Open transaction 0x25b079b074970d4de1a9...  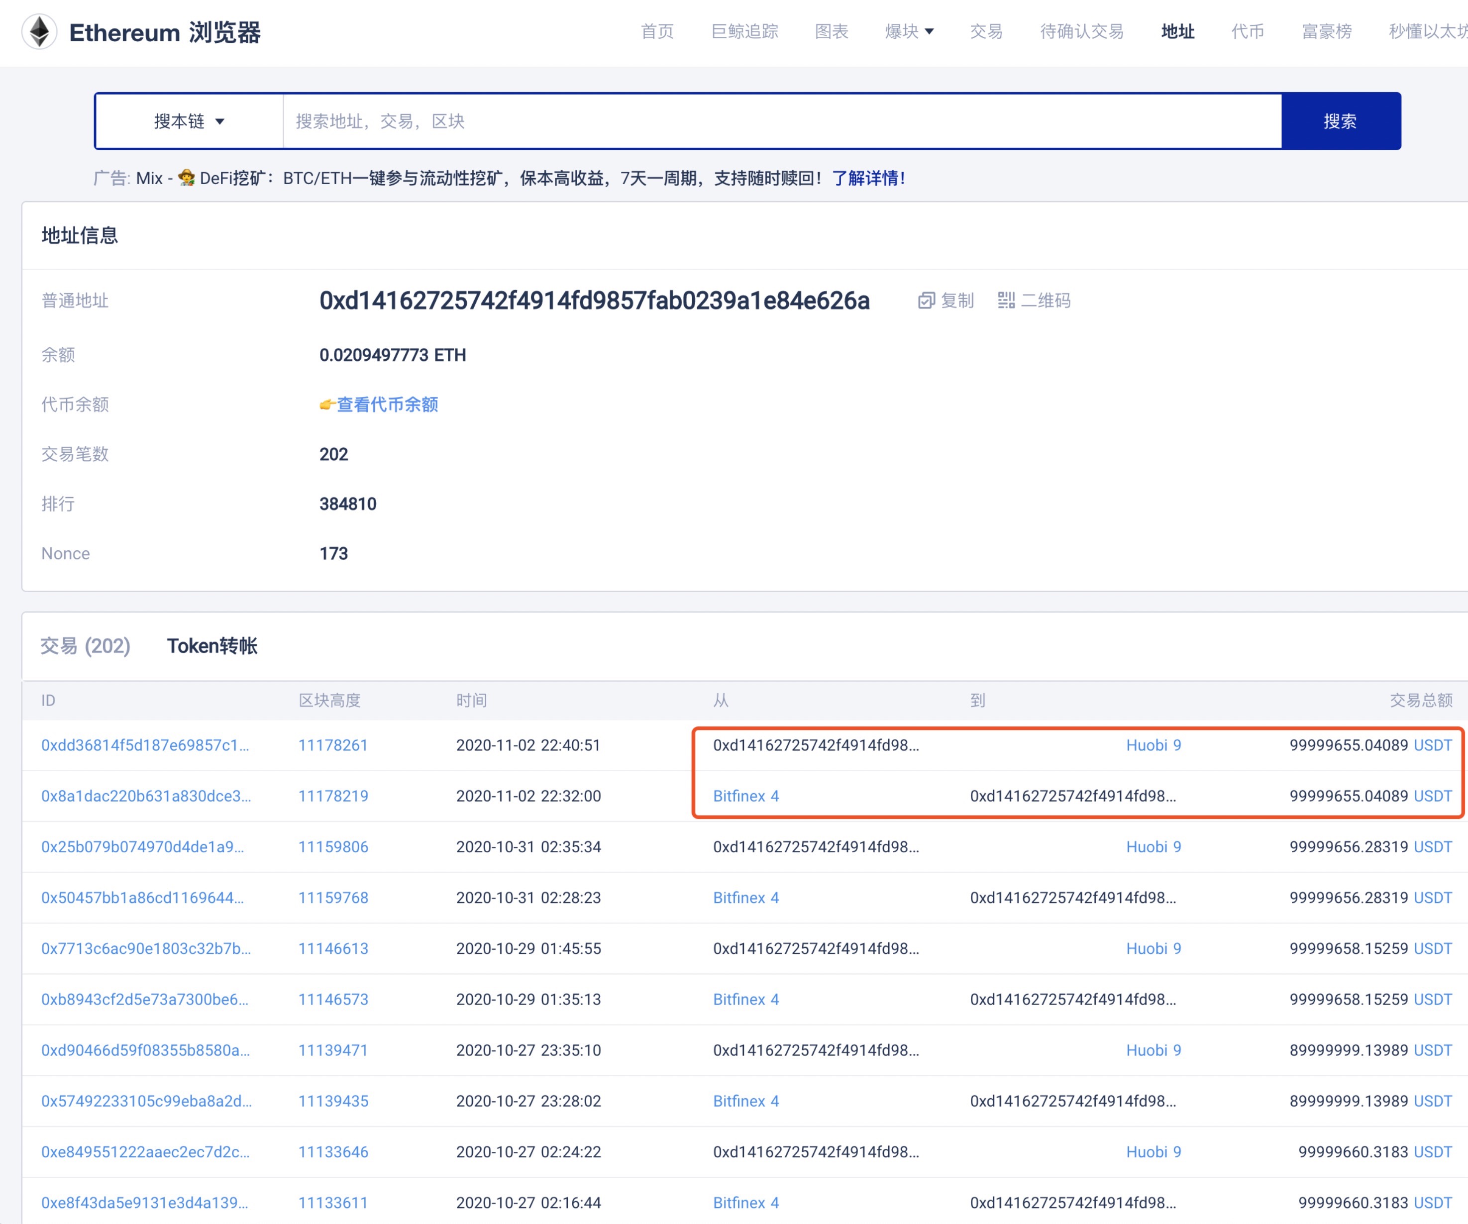click(x=143, y=847)
